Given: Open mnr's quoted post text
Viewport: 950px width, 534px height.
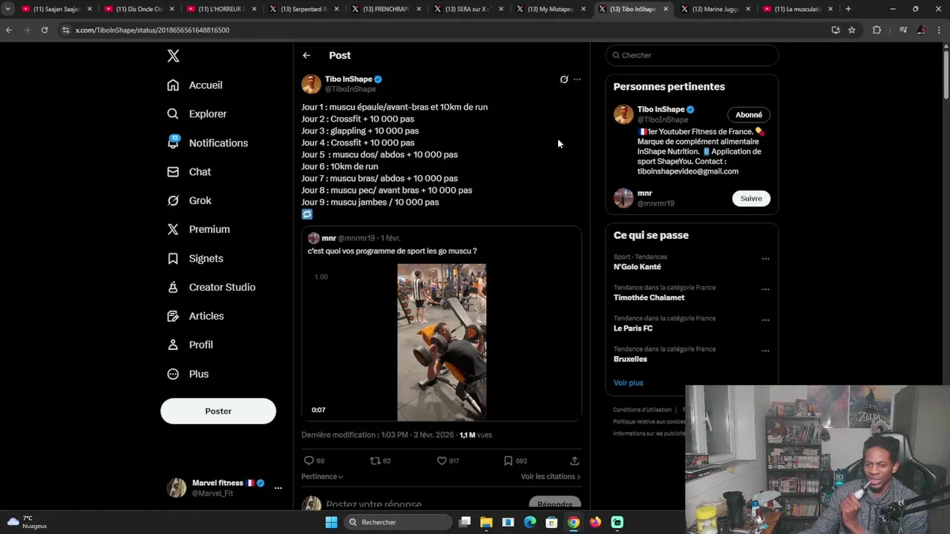Looking at the screenshot, I should pos(393,251).
